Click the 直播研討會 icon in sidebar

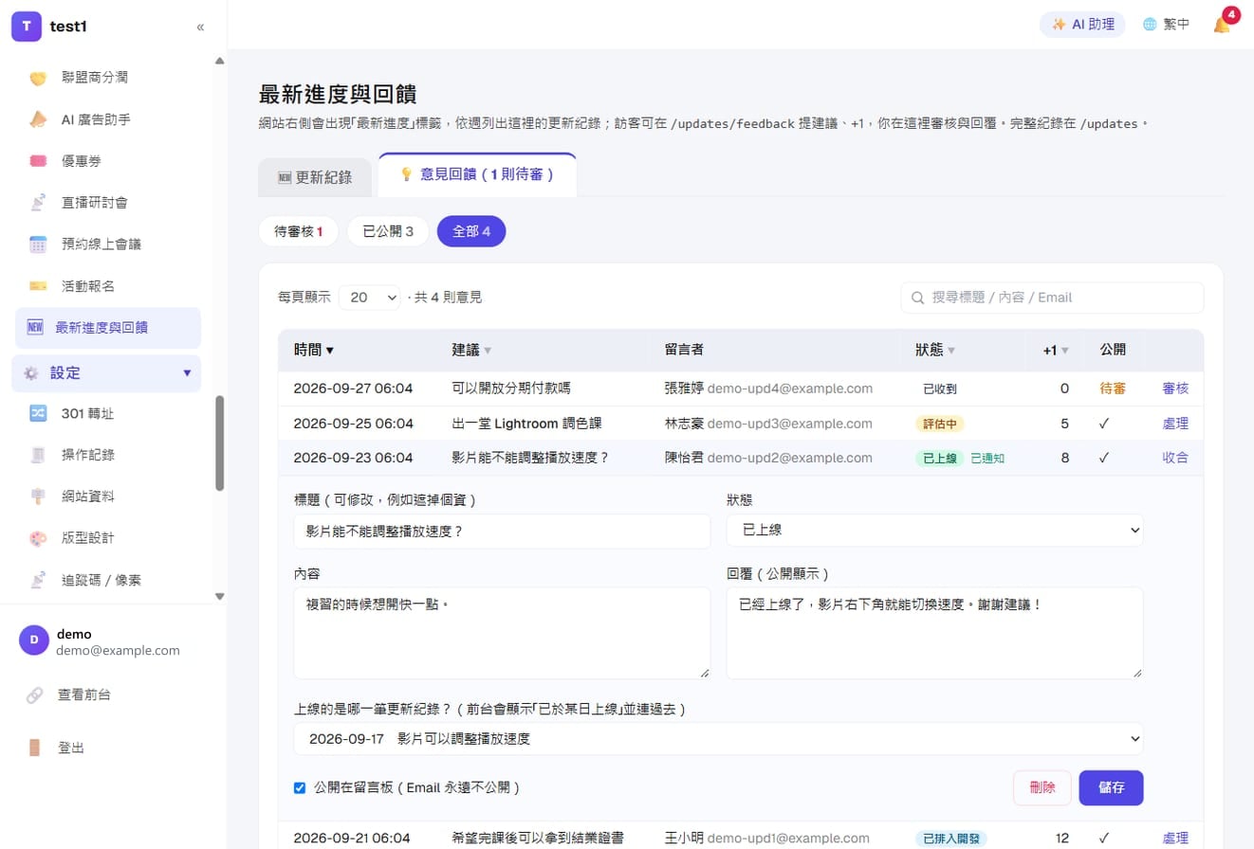pos(38,203)
